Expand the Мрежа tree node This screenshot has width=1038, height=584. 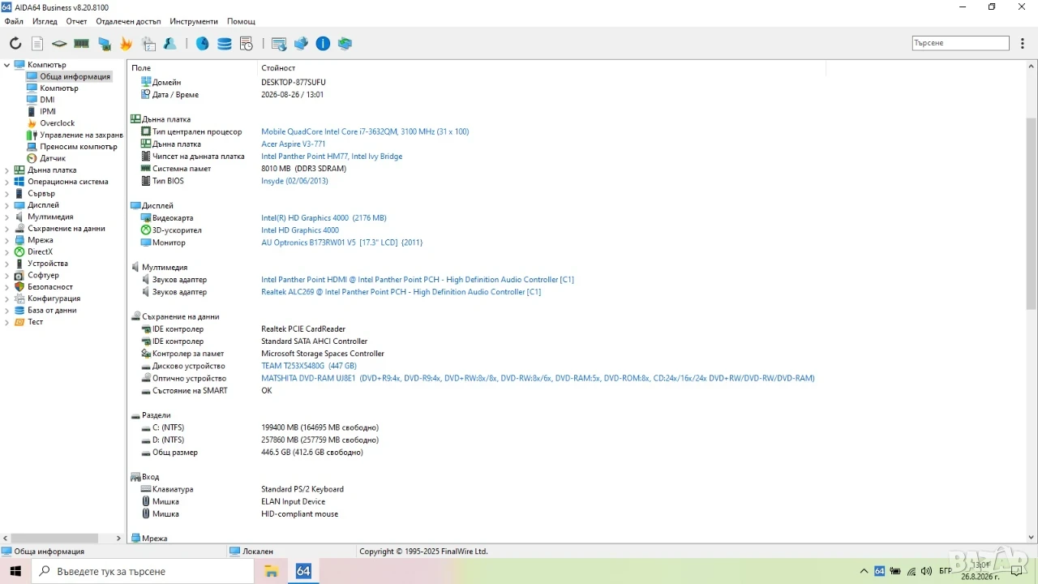coord(7,240)
